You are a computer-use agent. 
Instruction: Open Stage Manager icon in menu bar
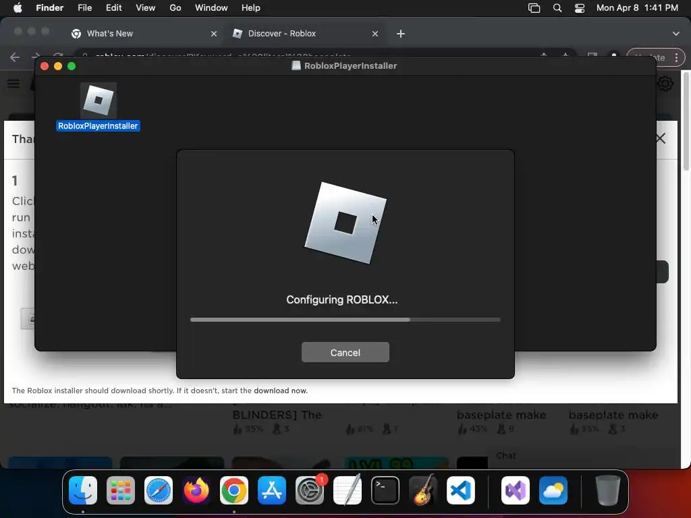coord(534,8)
